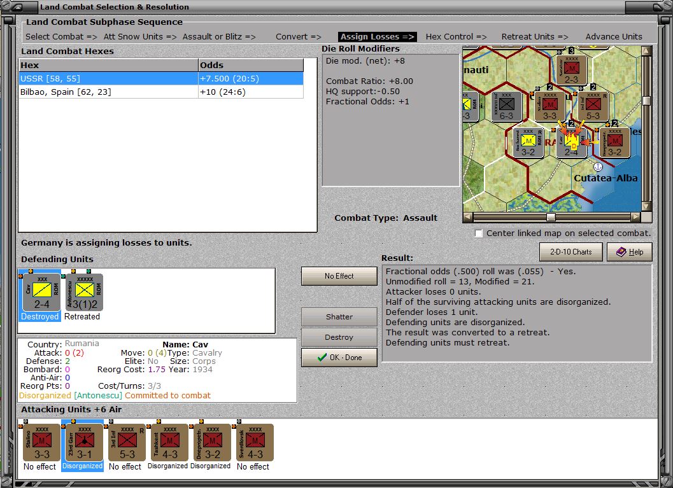This screenshot has height=488, width=673.
Task: Click the Hex column header
Action: [x=109, y=65]
